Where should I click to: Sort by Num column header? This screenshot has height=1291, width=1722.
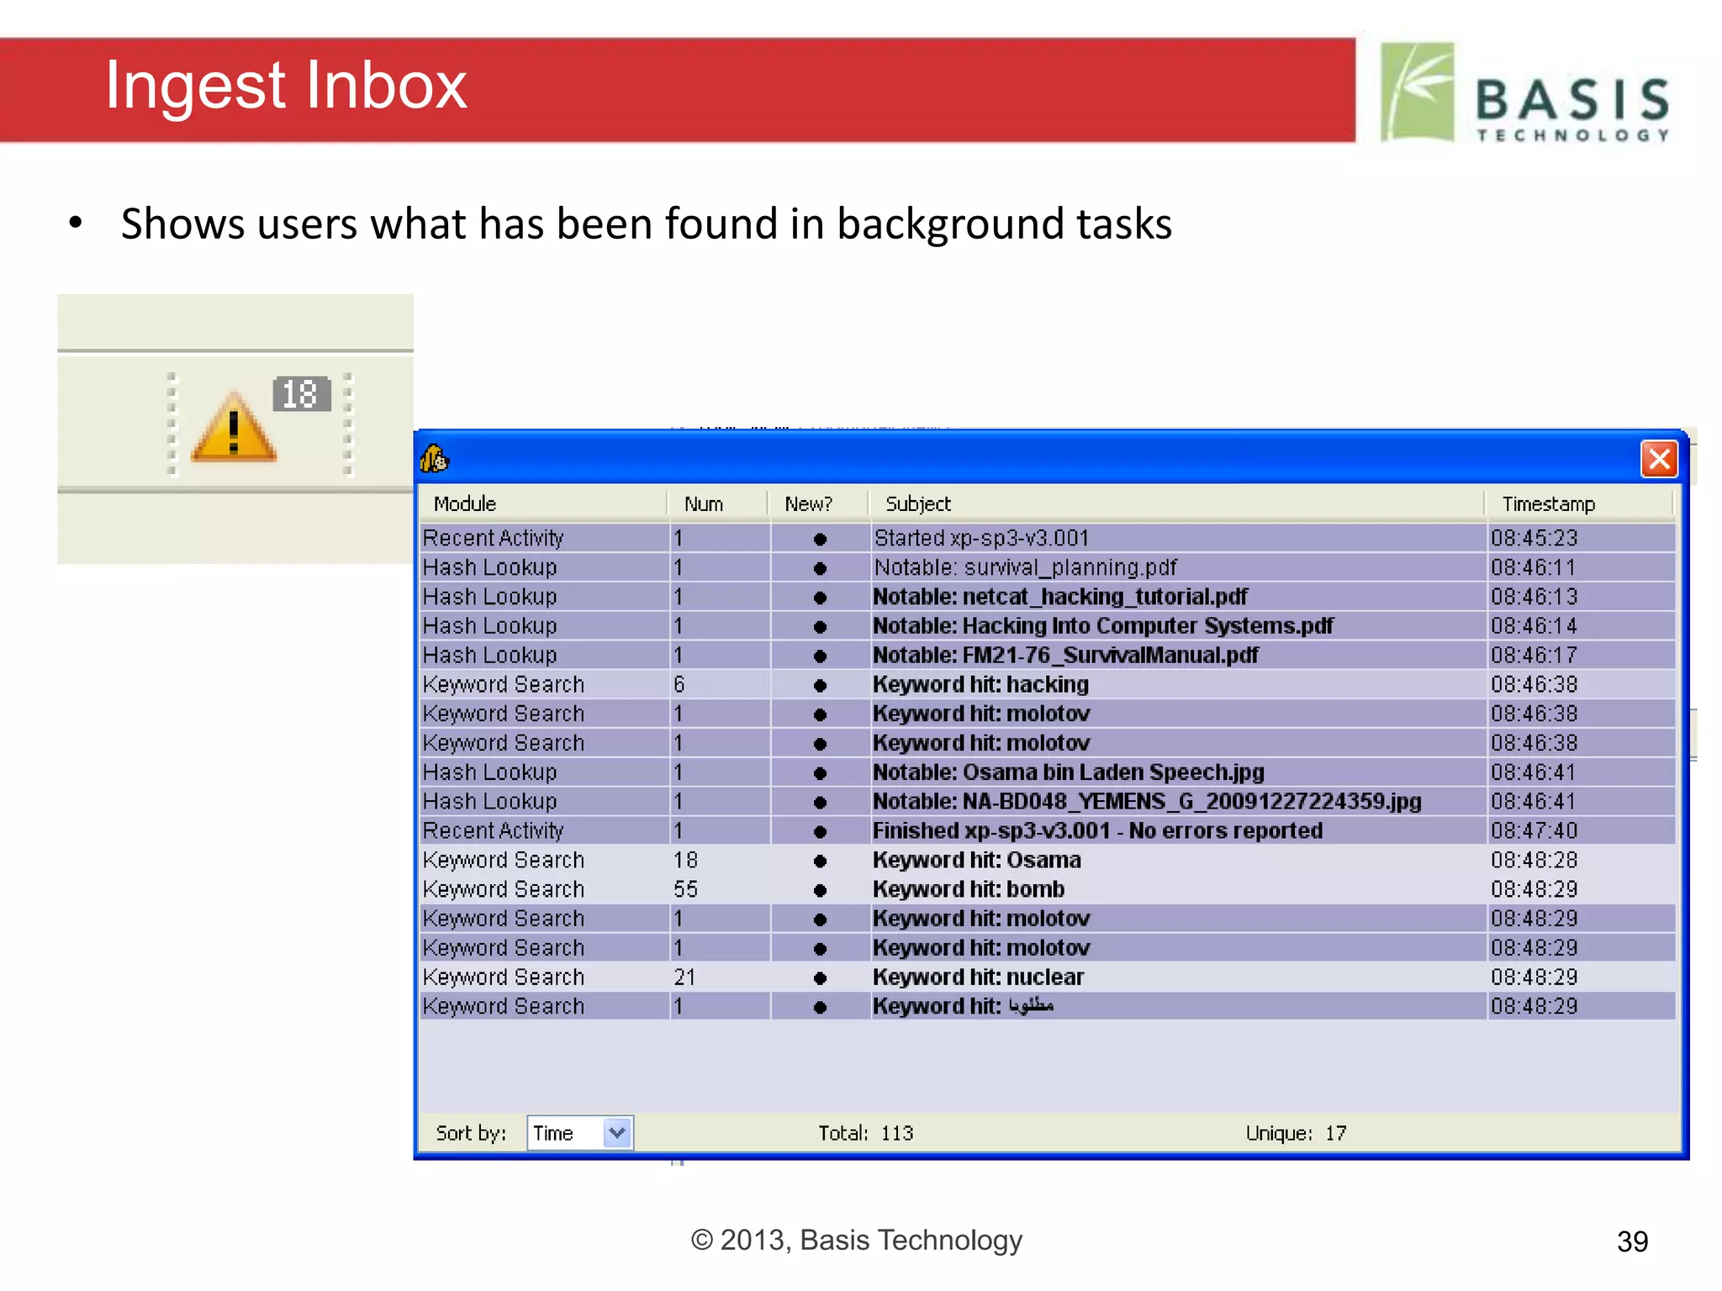[718, 503]
